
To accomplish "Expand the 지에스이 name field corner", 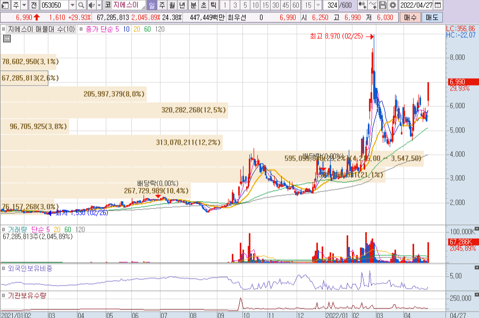I will click(143, 7).
